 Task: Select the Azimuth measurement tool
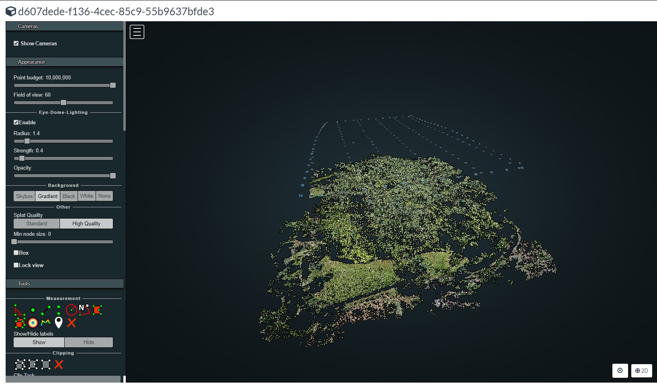coord(84,310)
